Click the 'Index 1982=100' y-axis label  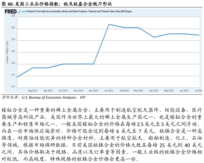[x=8, y=52]
